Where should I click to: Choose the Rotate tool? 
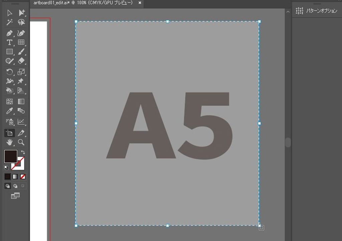[10, 72]
